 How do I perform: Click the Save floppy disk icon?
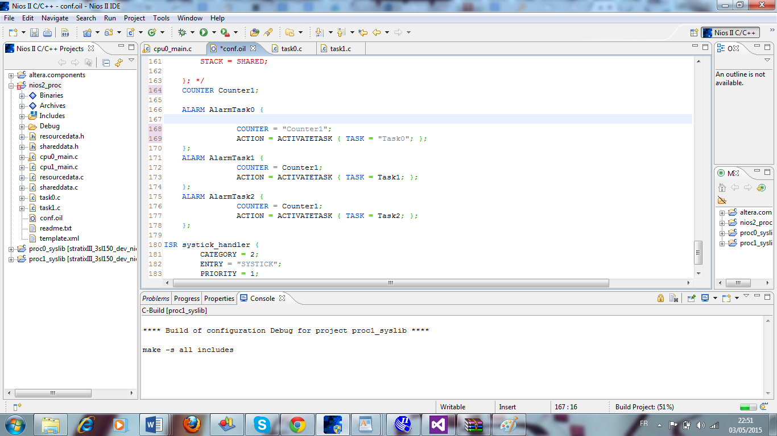click(x=34, y=32)
